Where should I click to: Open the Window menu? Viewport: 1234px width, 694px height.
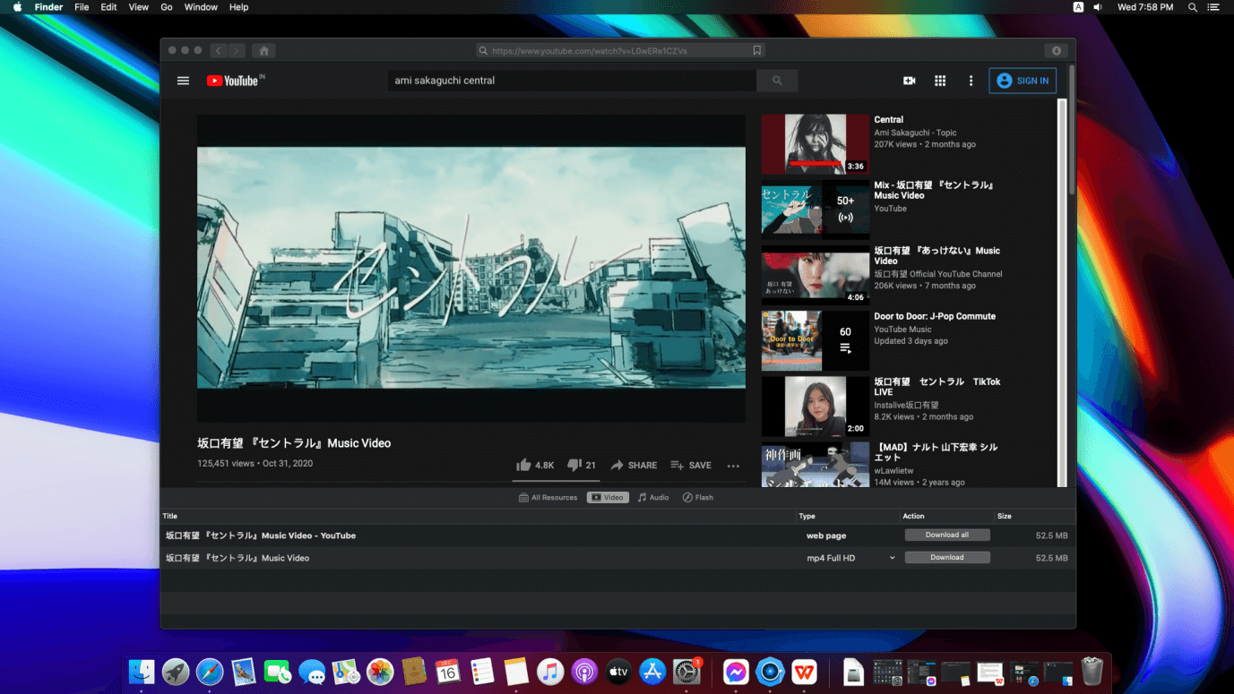pos(201,7)
